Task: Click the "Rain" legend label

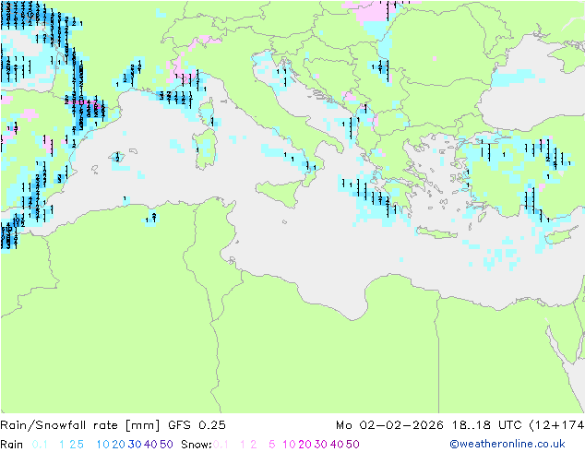Action: (x=12, y=445)
